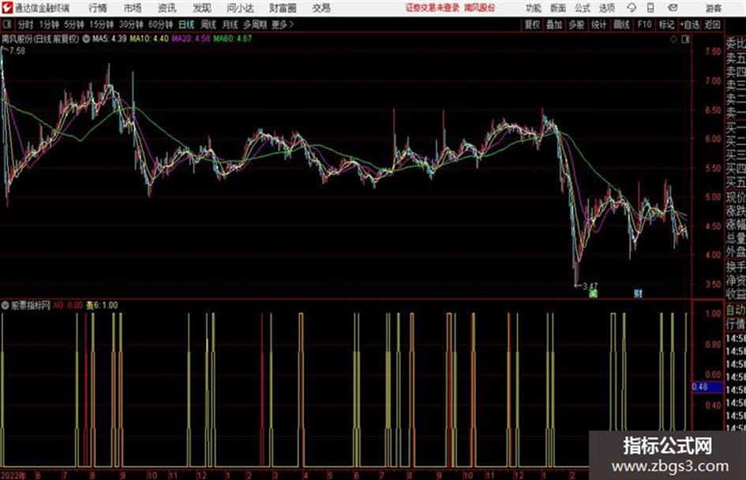Click the 画线 drawing tool button

[621, 24]
